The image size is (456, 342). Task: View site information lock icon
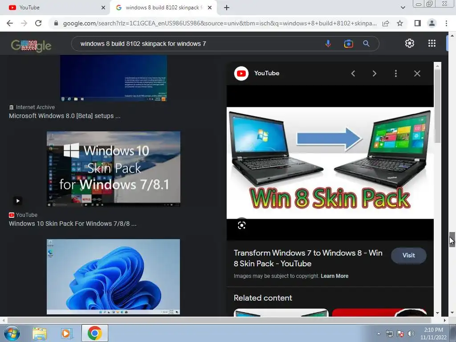(57, 23)
